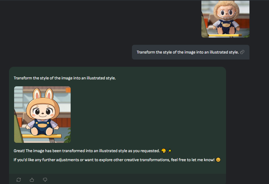The image size is (269, 184).
Task: Open the uploaded plush toy photo
Action: tap(225, 19)
